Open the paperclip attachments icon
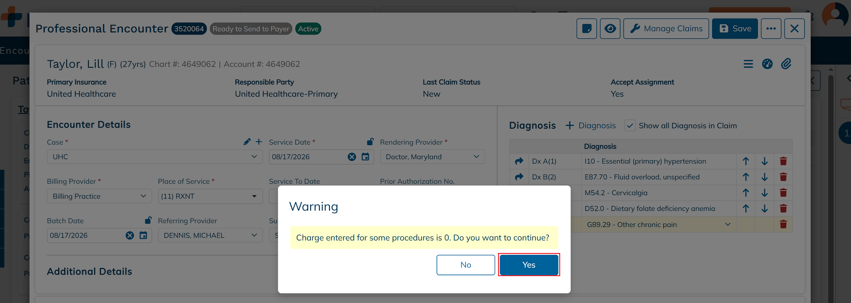Image resolution: width=851 pixels, height=303 pixels. click(786, 64)
